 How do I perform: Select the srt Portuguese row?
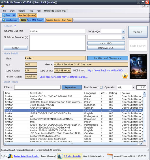coord(74,116)
